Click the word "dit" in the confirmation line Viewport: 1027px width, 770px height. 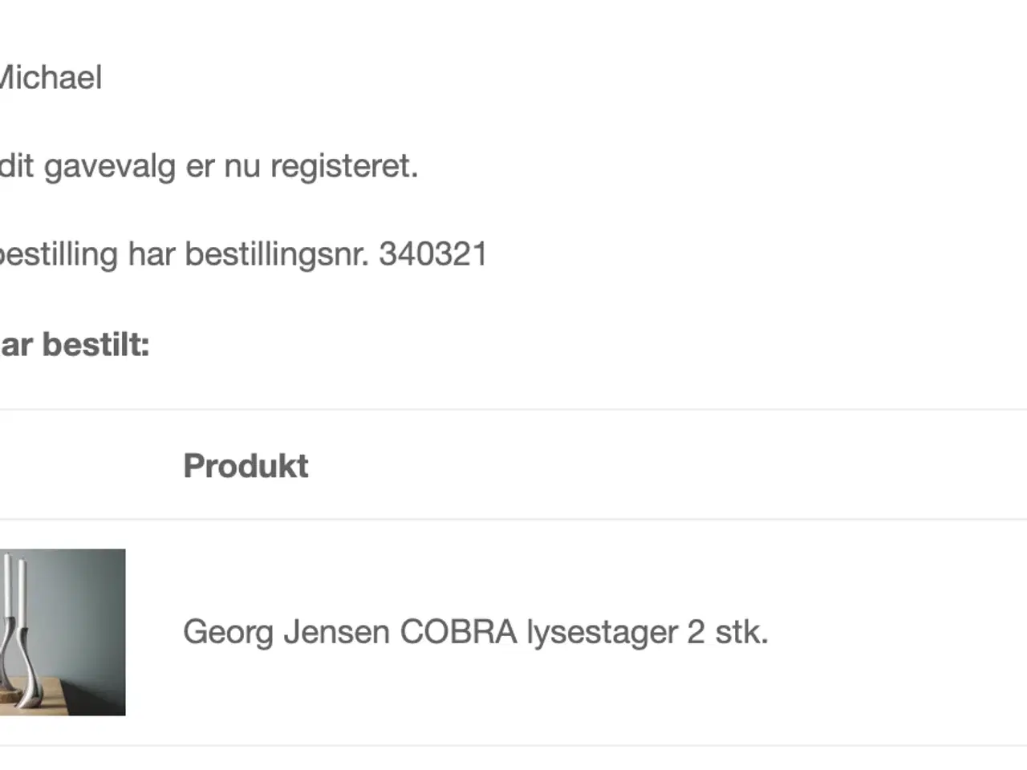(17, 167)
